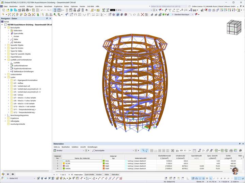Viewport: 245px width, 183px height.
Task: Close the Navigator panel
Action: (50, 18)
